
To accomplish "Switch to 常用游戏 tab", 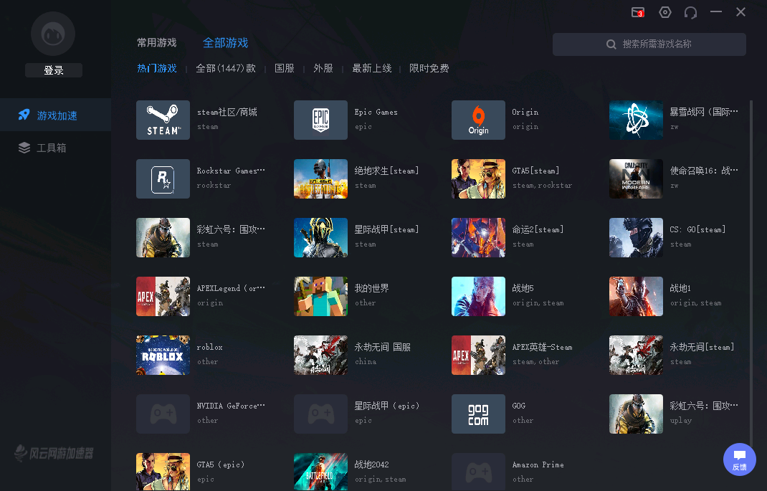I will tap(156, 42).
